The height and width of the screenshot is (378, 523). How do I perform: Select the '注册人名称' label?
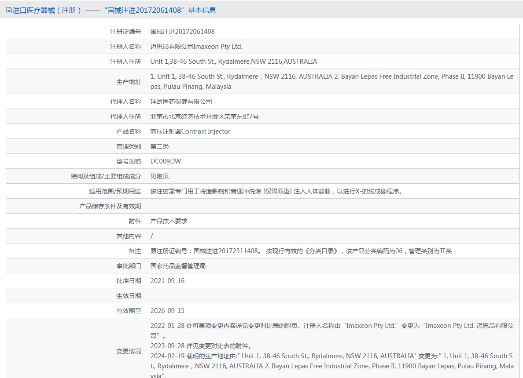[125, 47]
